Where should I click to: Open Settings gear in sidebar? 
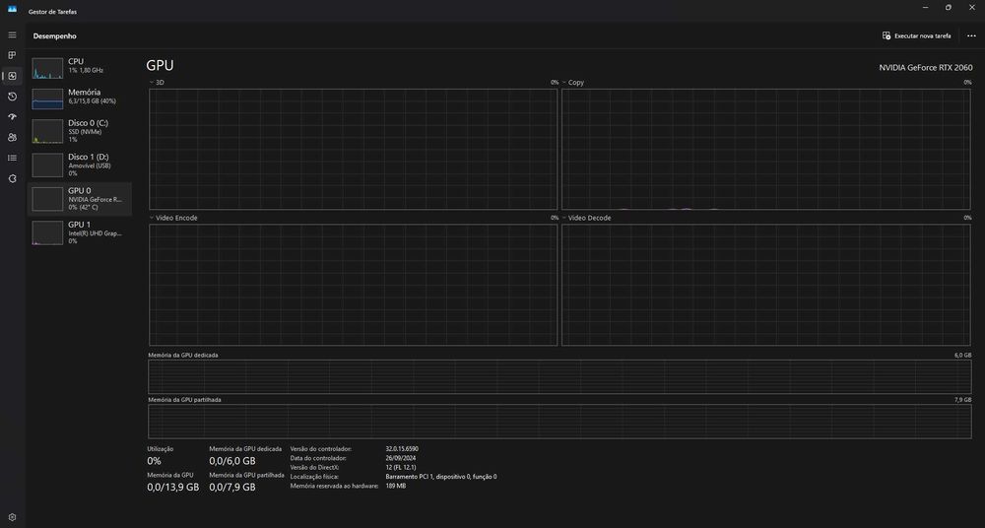pos(12,517)
